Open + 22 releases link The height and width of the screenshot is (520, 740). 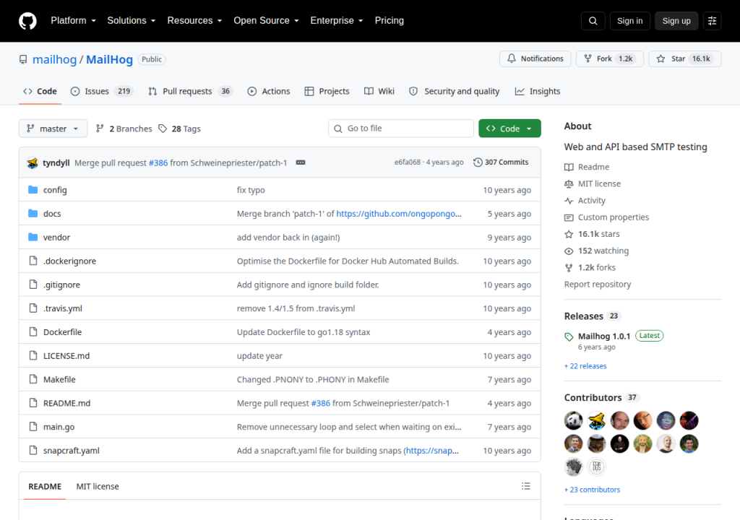(585, 366)
